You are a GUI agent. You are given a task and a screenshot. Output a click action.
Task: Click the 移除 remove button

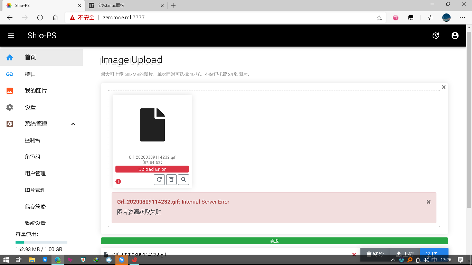coord(375,254)
